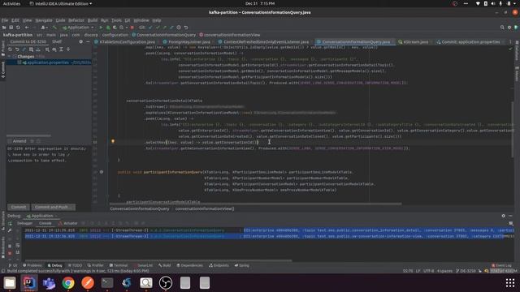Click the Navigate Back arrow icon

pos(27,28)
